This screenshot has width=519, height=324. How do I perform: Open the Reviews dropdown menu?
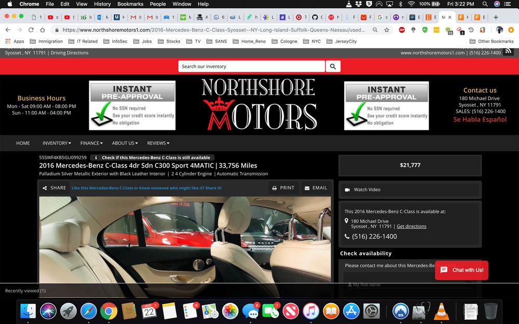(x=158, y=143)
